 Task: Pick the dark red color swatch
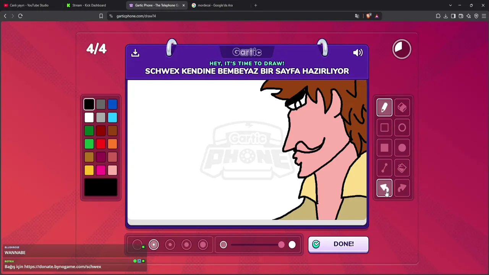pyautogui.click(x=101, y=131)
